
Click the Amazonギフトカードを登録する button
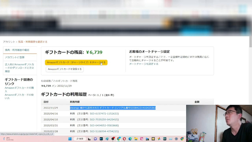(65, 69)
